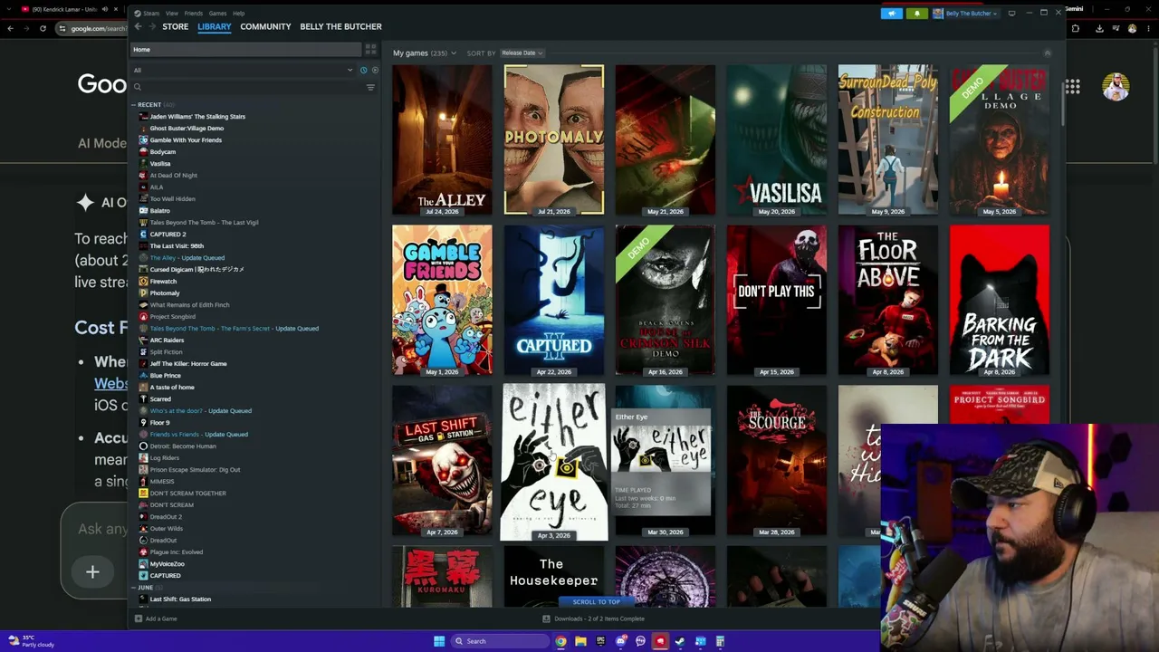Collapse the My games shelf header

point(1048,53)
